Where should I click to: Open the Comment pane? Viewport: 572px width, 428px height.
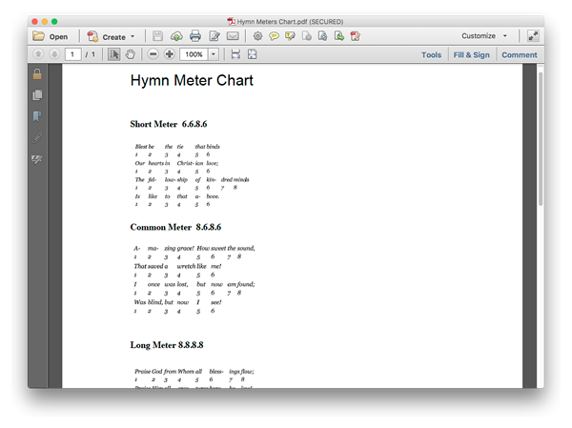tap(520, 54)
